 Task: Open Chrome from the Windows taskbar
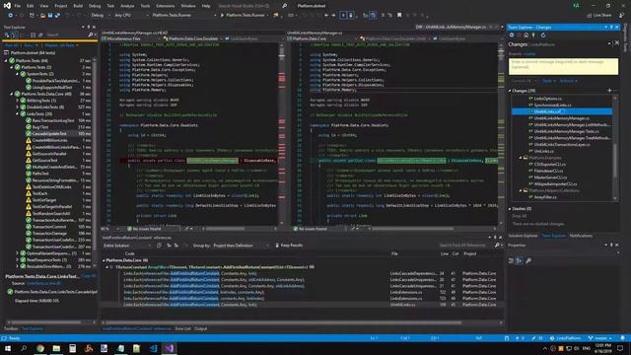[40, 348]
